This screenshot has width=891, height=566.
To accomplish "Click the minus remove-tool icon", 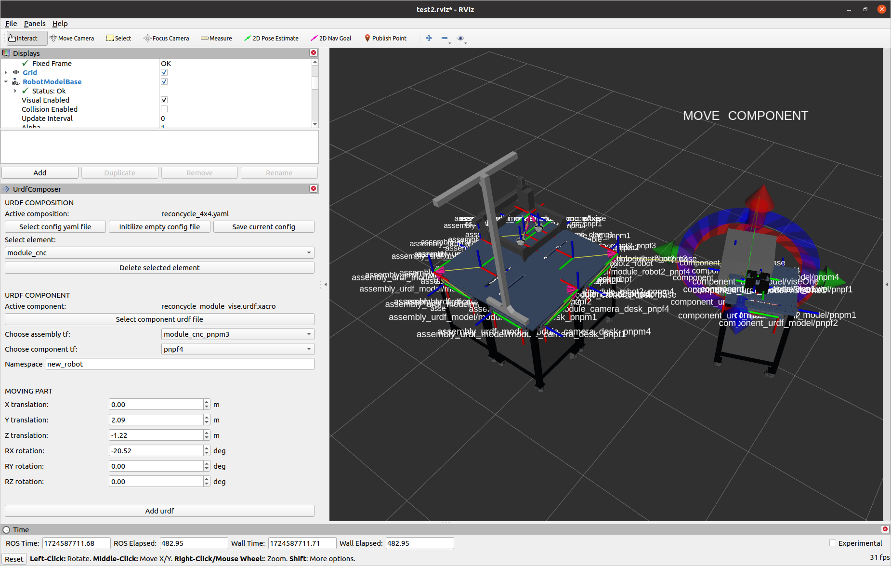I will point(445,38).
